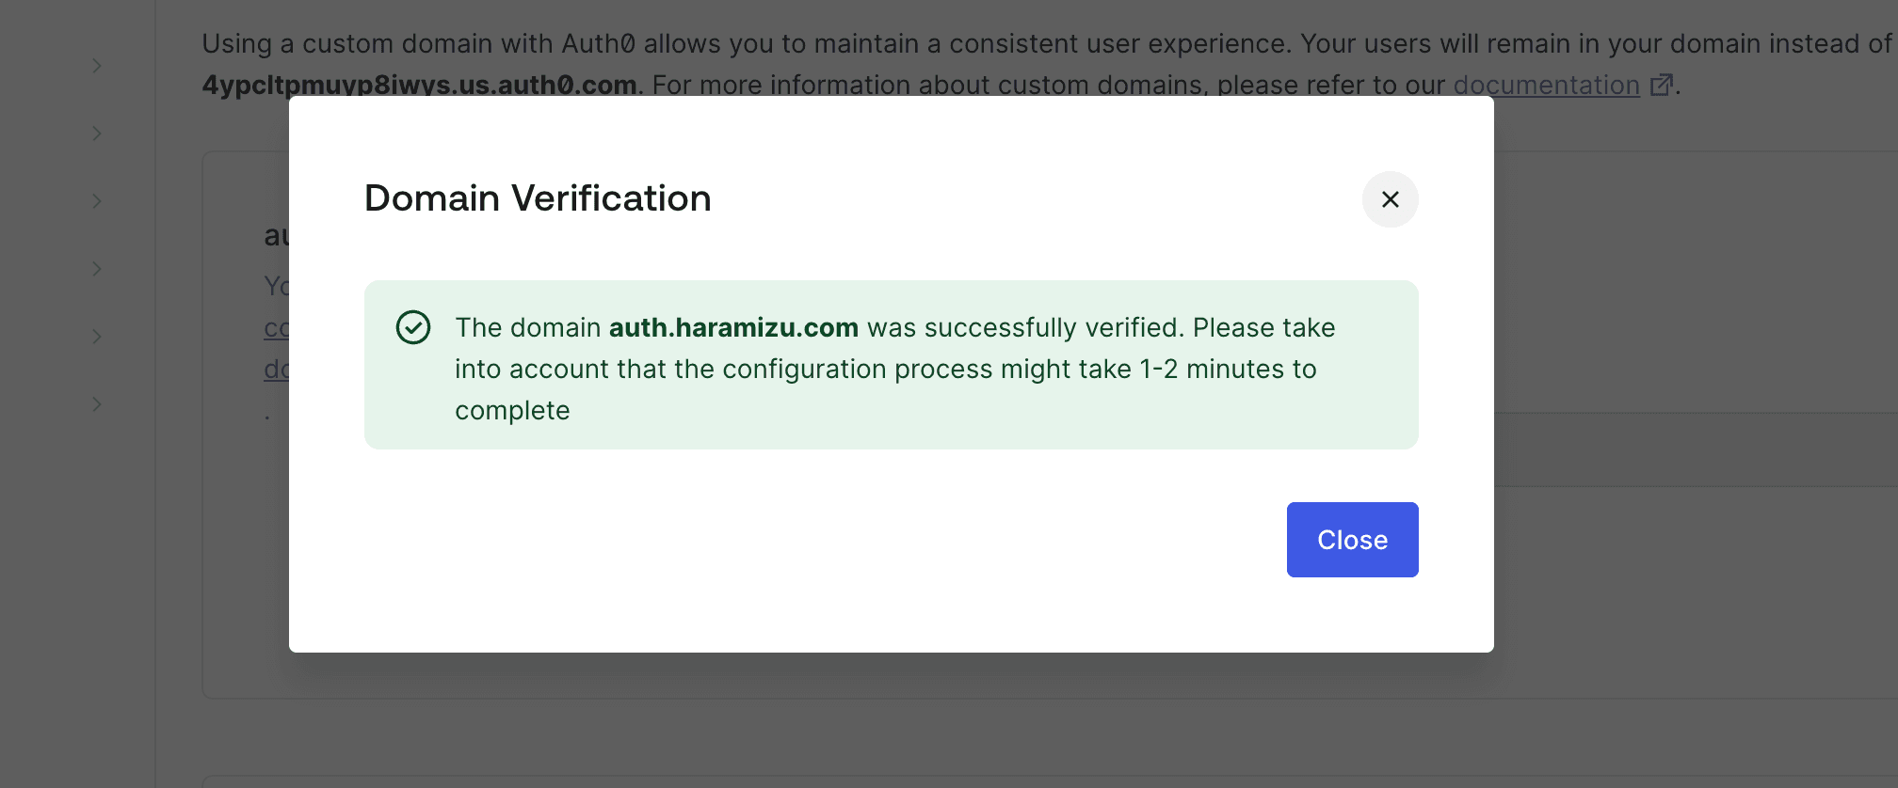Screen dimensions: 1898x788
Task: Click the partially hidden "co" link behind dialog
Action: point(276,328)
